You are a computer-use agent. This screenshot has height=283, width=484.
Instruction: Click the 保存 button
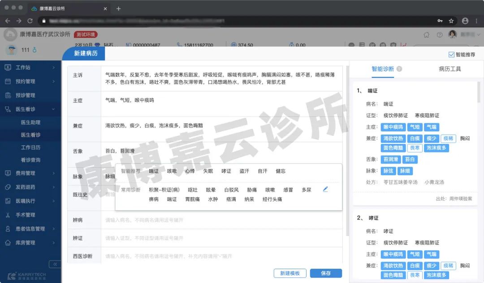[326, 273]
